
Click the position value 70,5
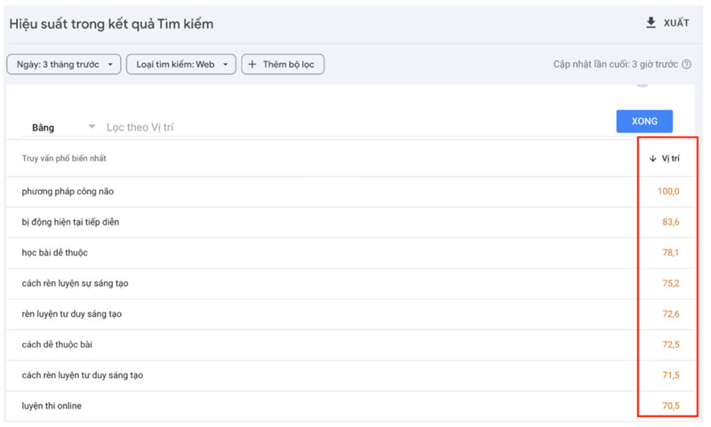click(x=670, y=406)
